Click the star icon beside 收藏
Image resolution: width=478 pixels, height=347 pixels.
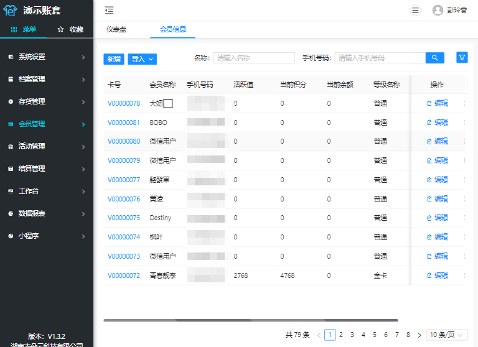pos(60,29)
